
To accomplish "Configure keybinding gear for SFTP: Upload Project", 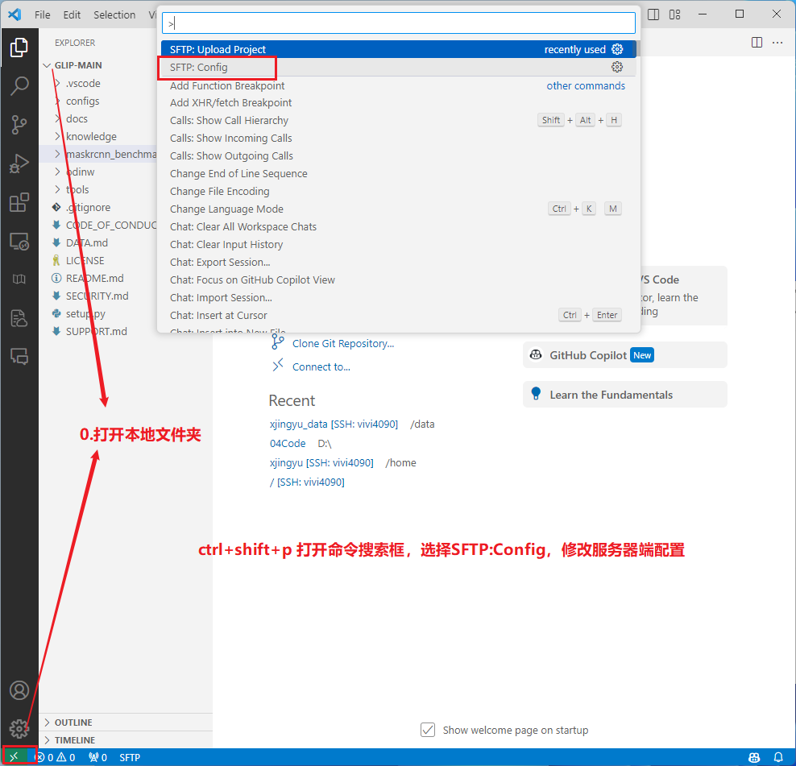I will pyautogui.click(x=617, y=49).
